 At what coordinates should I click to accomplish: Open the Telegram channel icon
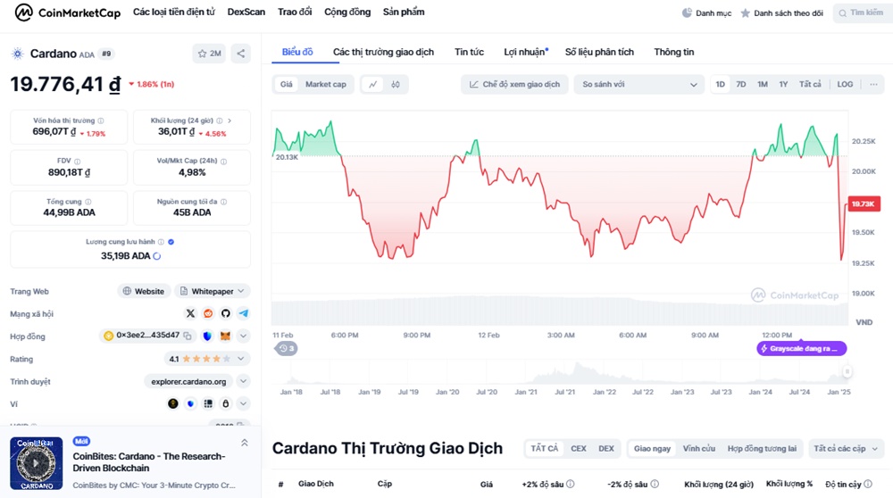pos(243,314)
